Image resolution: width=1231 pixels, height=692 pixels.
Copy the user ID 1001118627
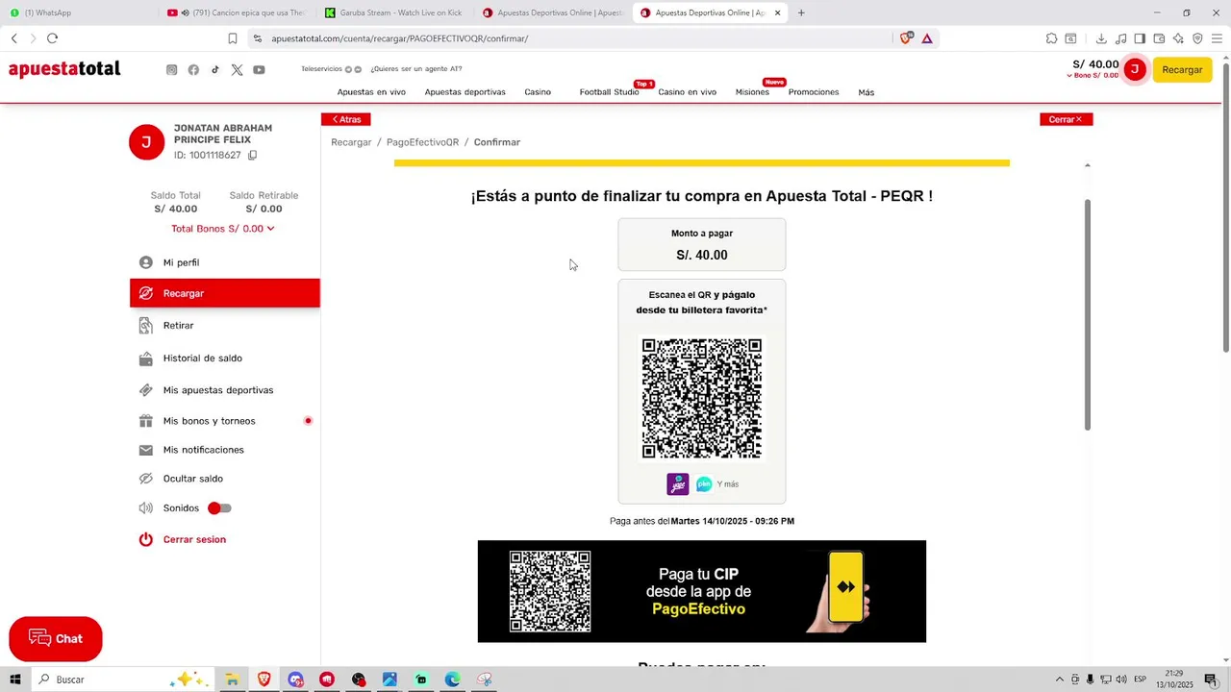[253, 155]
